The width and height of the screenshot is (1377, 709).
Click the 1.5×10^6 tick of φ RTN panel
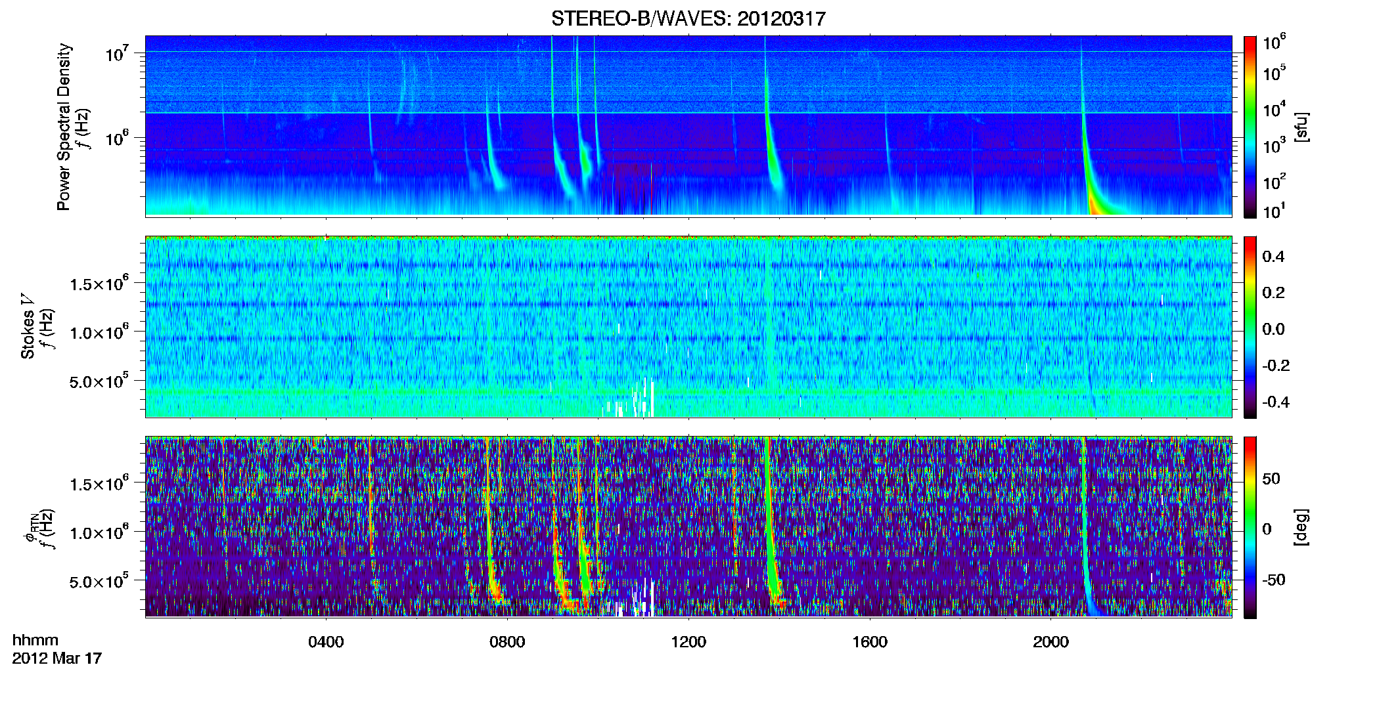(x=99, y=483)
